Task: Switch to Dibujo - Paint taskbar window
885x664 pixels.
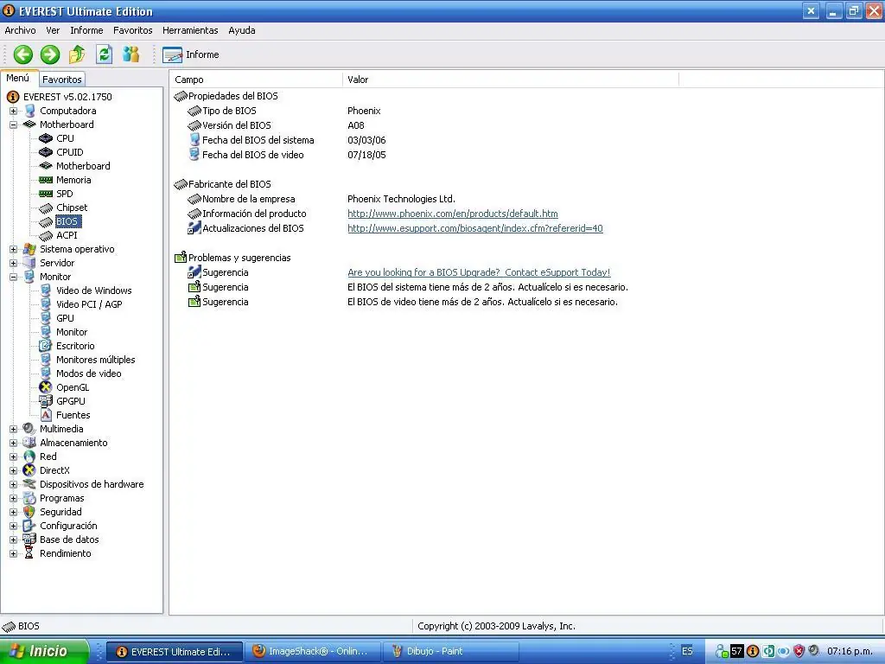Action: pos(451,651)
